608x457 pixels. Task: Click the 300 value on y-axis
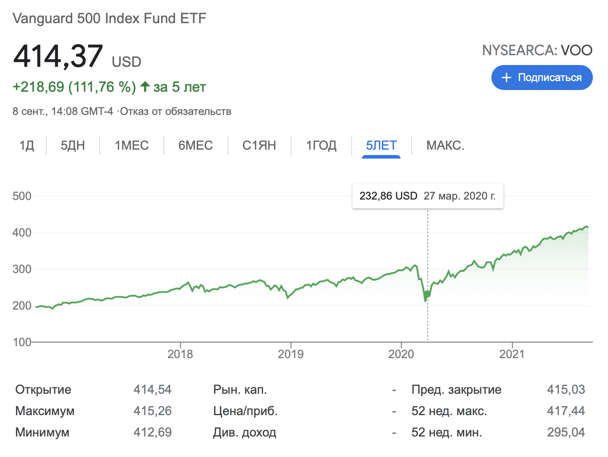(x=22, y=269)
